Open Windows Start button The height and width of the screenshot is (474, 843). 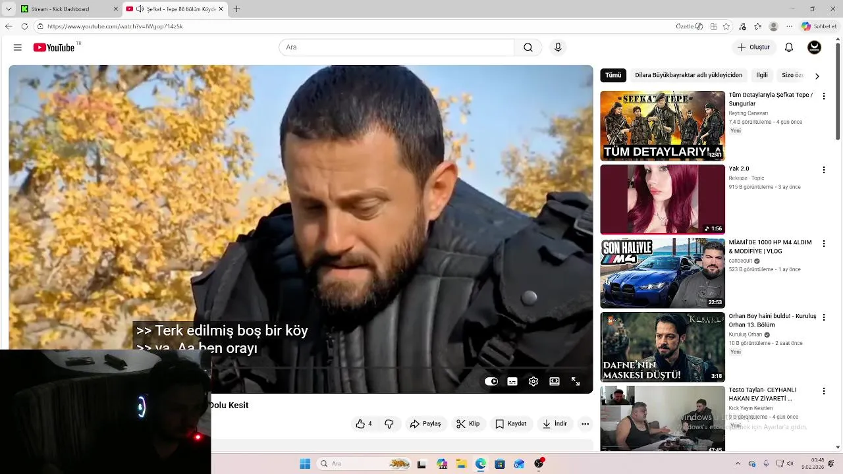305,463
